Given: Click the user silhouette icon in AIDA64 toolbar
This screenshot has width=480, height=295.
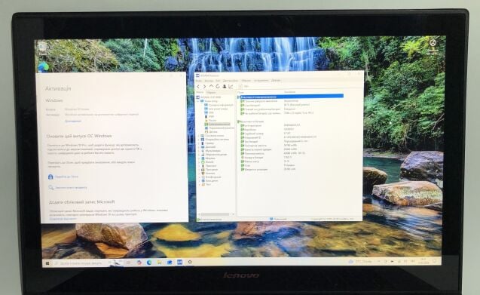Looking at the screenshot, I should (x=225, y=87).
